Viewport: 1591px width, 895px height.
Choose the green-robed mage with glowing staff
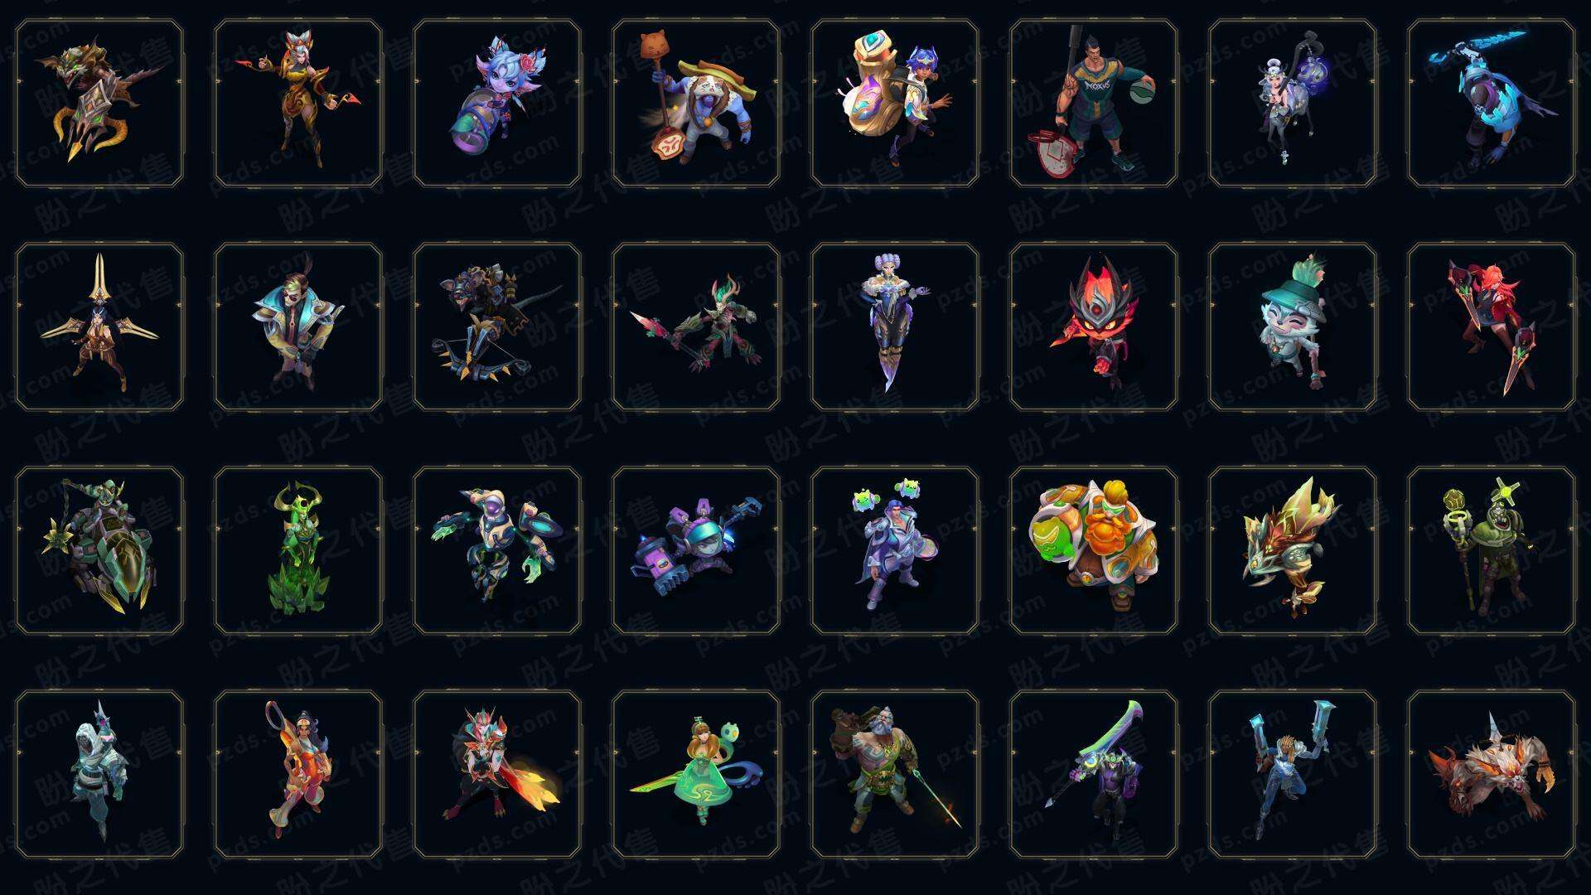tap(1492, 550)
